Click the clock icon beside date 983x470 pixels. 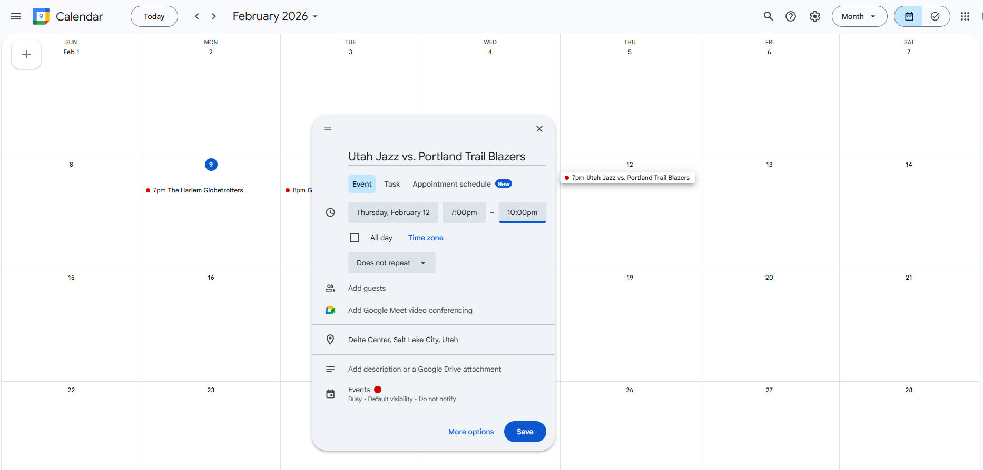pos(330,212)
